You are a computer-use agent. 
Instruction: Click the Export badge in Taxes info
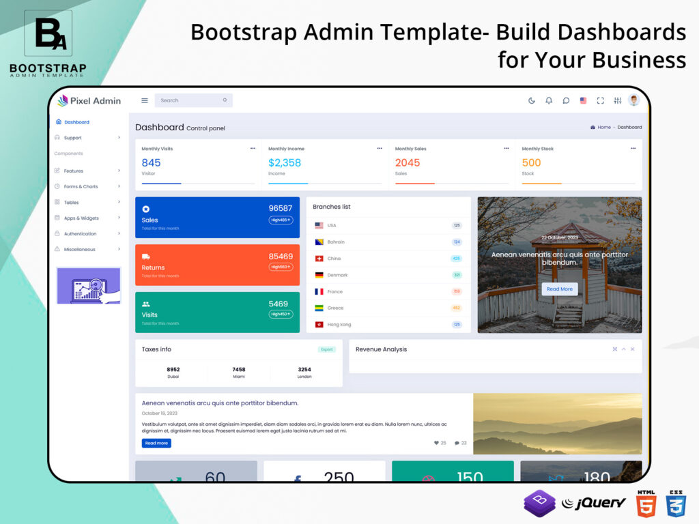tap(326, 349)
